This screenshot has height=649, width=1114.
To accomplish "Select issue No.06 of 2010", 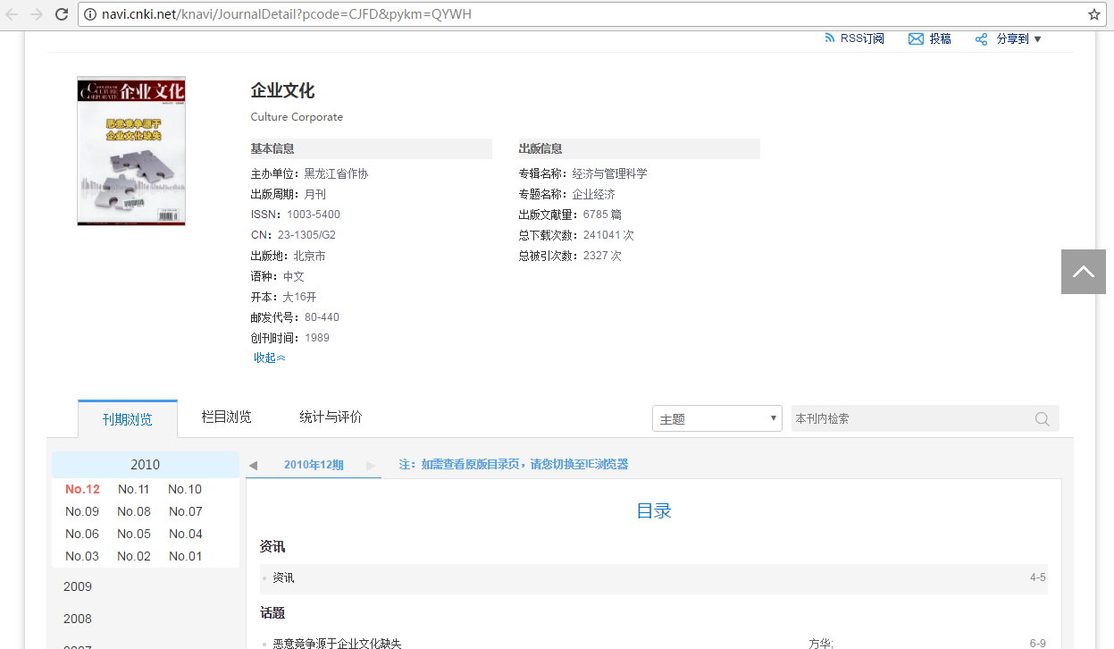I will 82,534.
